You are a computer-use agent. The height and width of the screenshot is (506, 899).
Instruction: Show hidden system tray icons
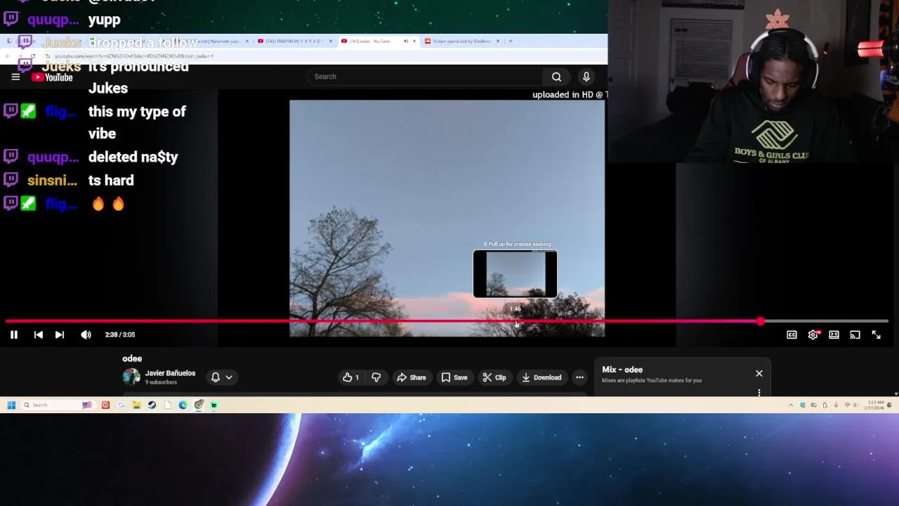point(791,405)
